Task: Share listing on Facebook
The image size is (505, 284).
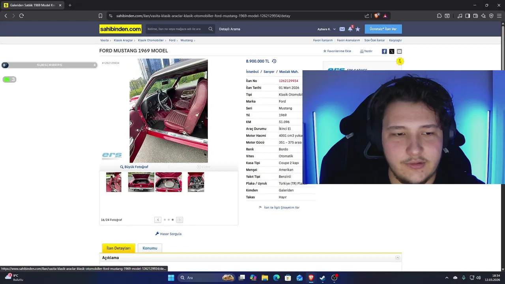Action: 384,51
